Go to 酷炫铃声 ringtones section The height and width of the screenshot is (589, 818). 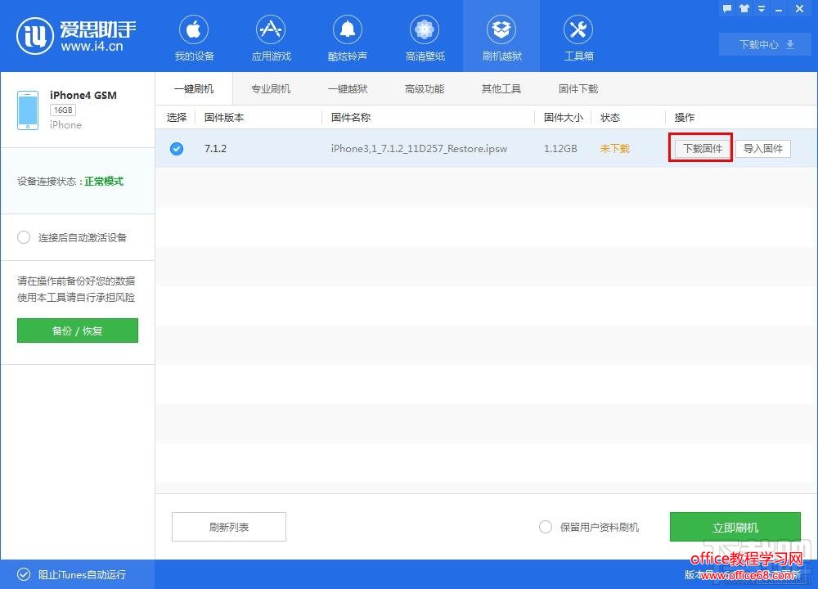tap(348, 38)
